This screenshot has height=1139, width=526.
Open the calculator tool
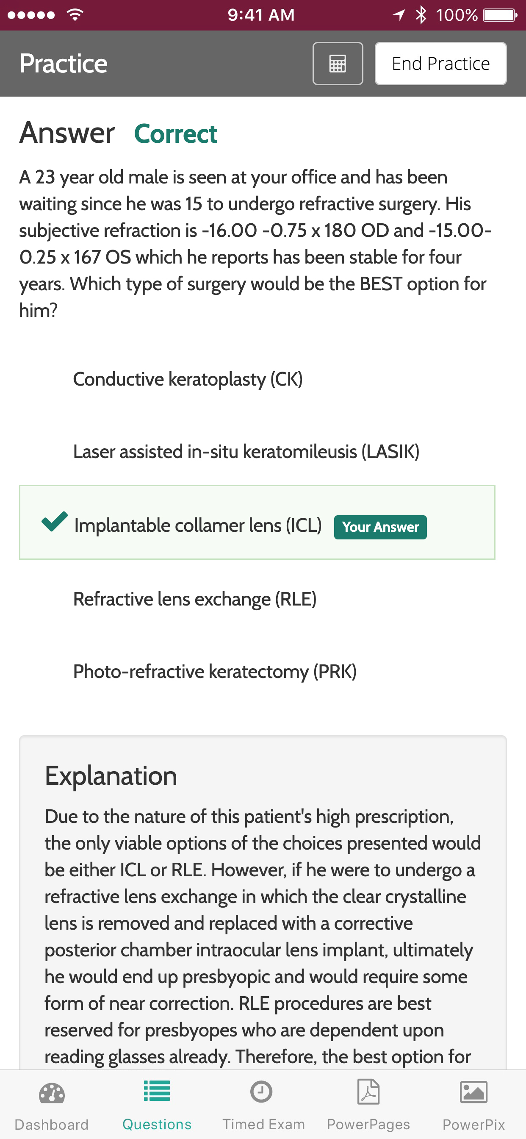click(x=338, y=64)
